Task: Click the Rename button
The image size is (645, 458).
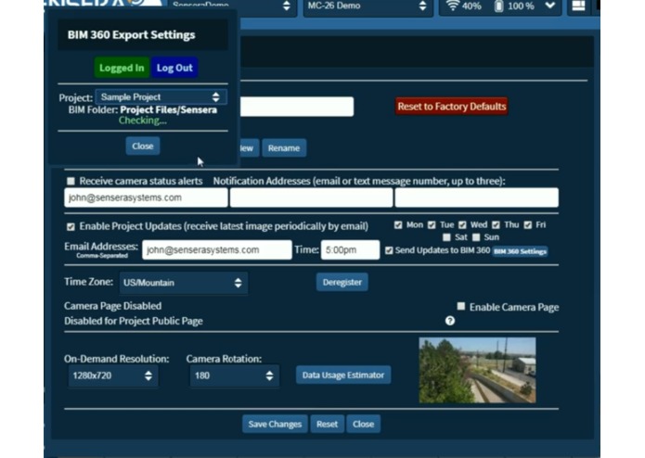Action: [284, 148]
